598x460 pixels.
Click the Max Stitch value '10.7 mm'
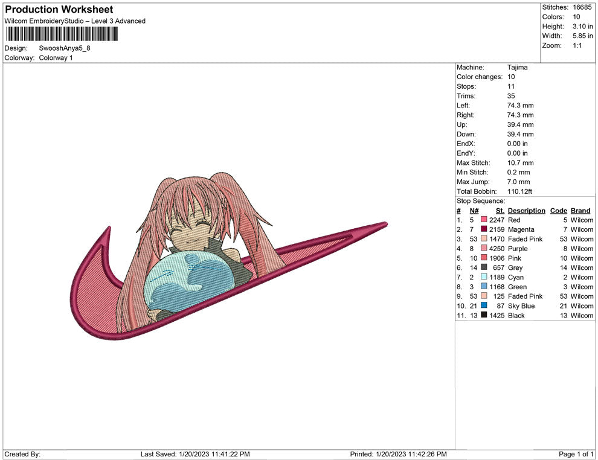click(520, 163)
